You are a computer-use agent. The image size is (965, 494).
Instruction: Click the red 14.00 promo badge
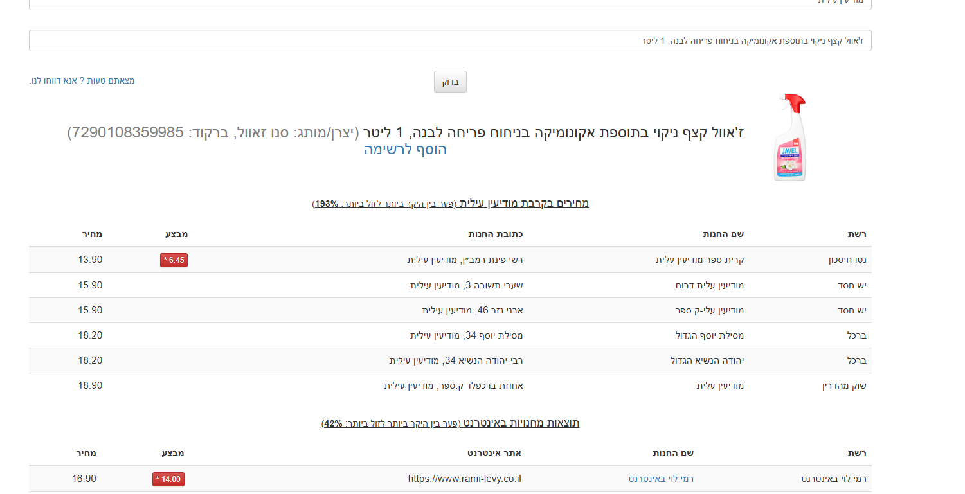[168, 479]
